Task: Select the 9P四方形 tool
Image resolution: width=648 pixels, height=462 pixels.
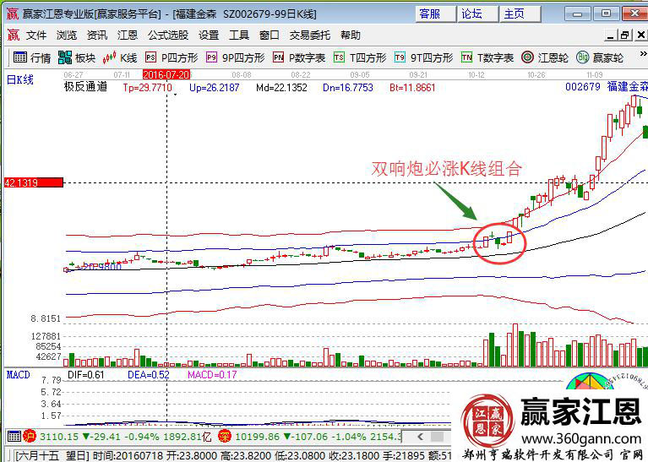Action: pos(235,57)
